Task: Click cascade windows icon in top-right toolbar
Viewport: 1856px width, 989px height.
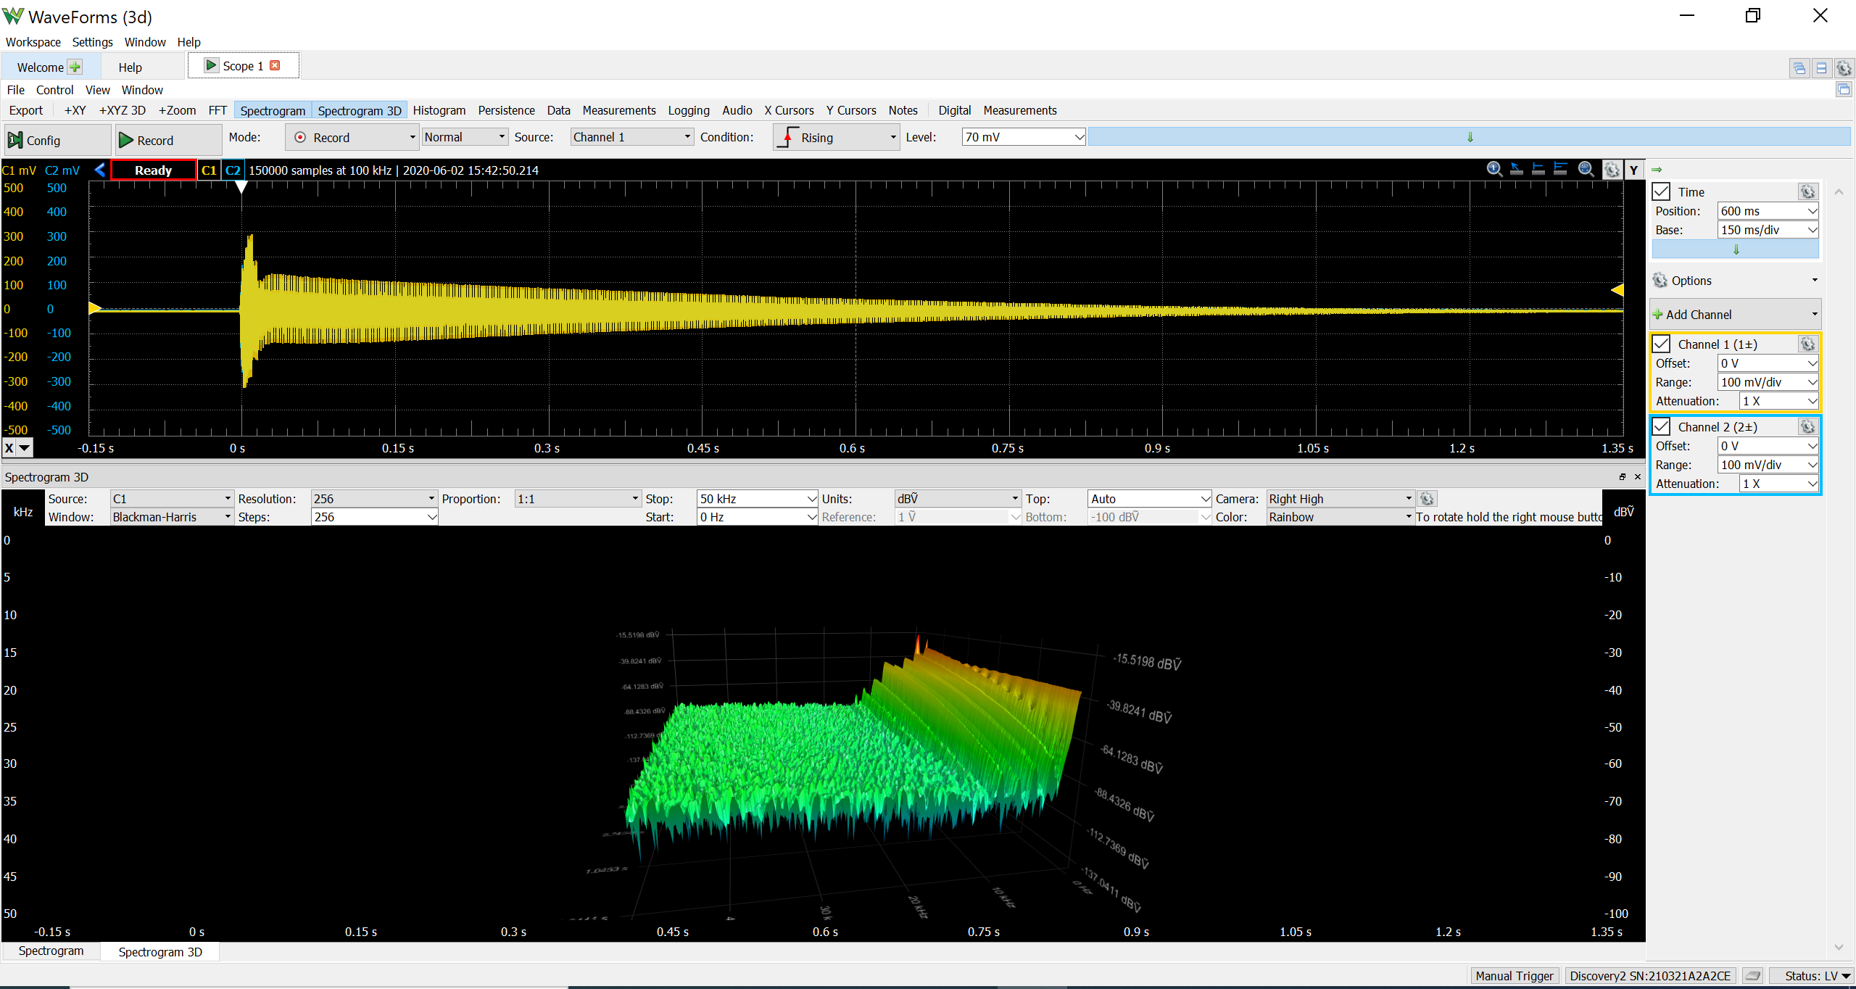Action: [x=1799, y=68]
